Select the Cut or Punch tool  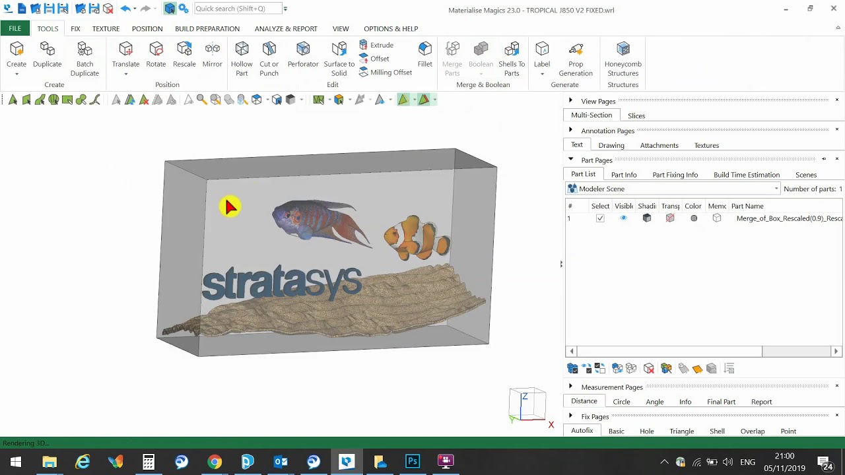(x=269, y=59)
